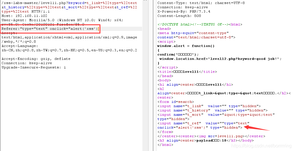Click the Content-Length: 808 header
This screenshot has width=294, height=151.
click(x=179, y=16)
